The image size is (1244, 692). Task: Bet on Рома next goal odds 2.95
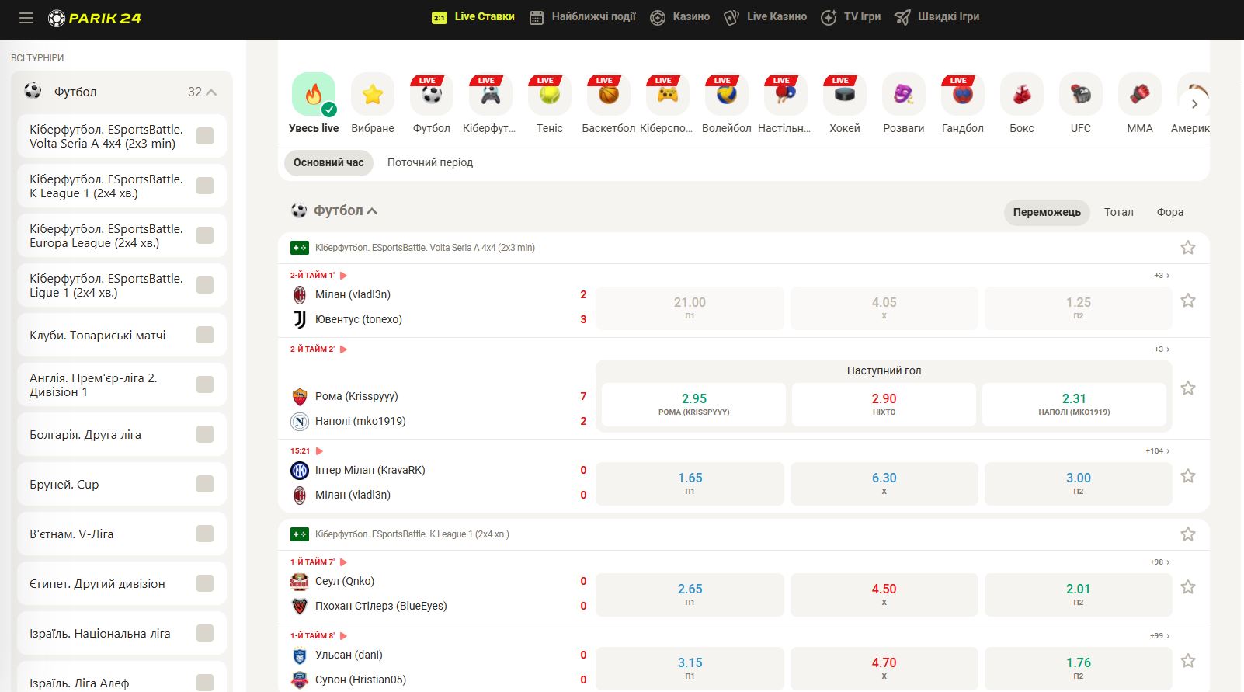click(693, 404)
